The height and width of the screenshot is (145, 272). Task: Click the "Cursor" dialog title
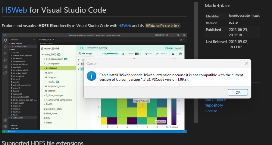[92, 64]
